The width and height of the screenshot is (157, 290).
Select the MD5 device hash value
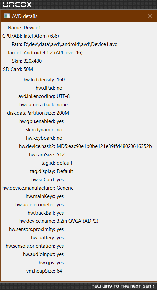[104, 146]
